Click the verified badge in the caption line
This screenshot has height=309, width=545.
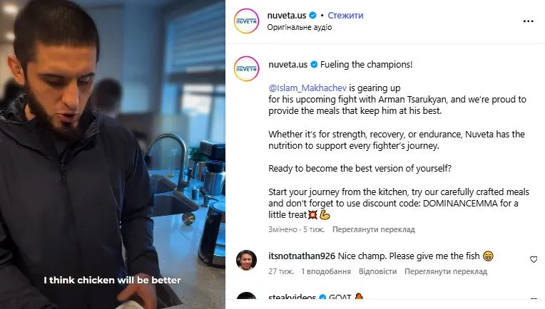click(314, 65)
